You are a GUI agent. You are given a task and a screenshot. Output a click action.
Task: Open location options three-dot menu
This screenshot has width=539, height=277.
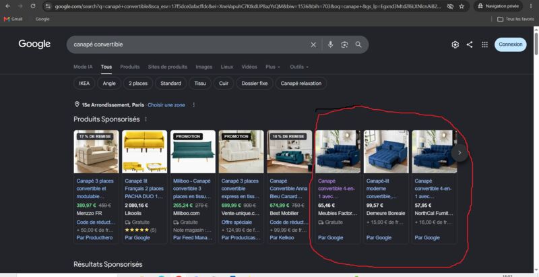(193, 105)
